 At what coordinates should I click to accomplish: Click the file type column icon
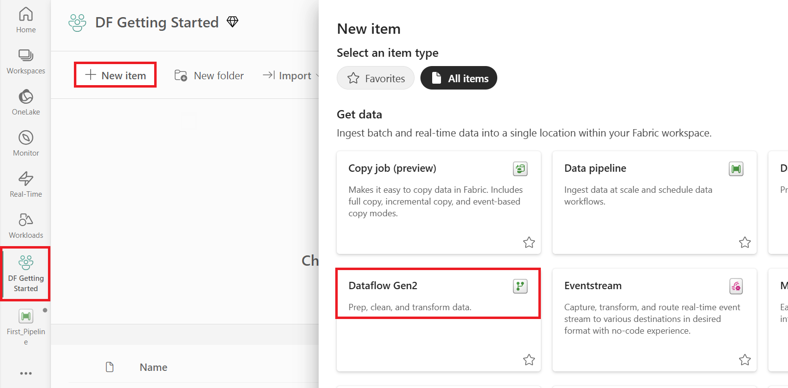pos(110,367)
